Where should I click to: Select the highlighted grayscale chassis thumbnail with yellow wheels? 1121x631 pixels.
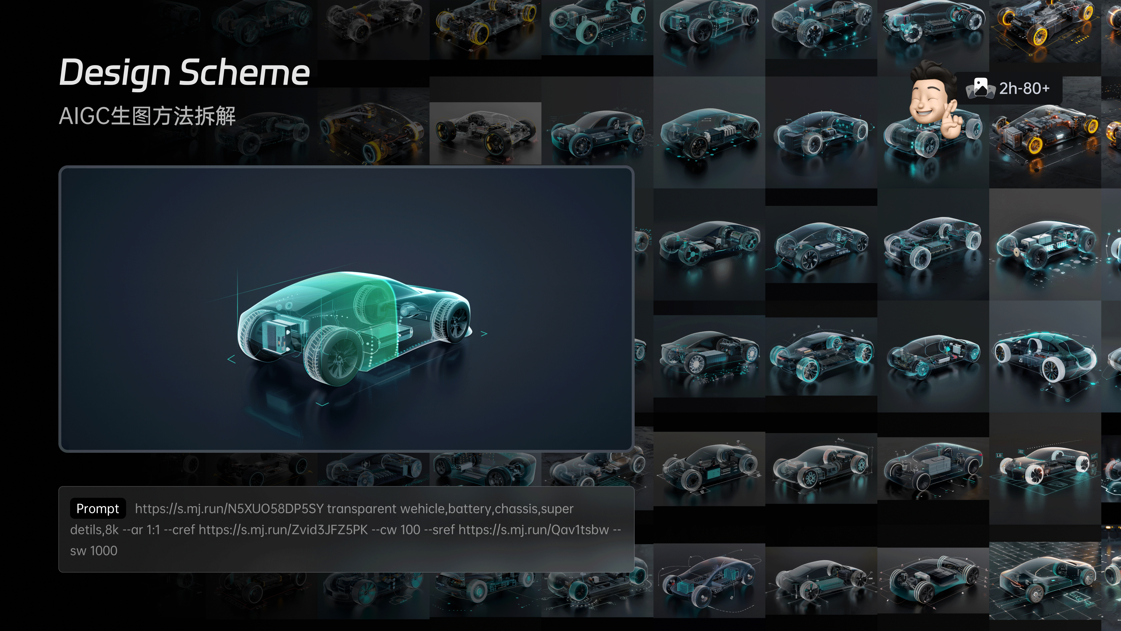coord(485,133)
